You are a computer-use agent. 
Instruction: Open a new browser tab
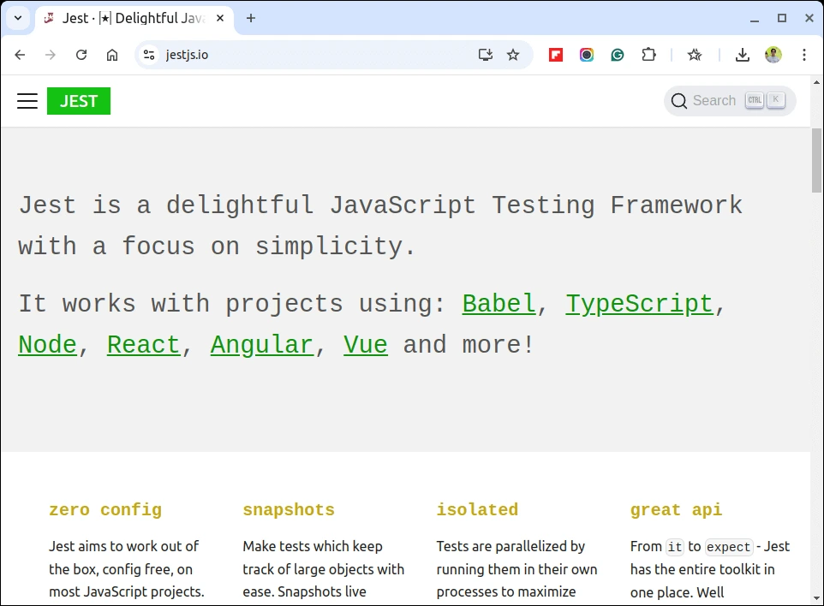pos(251,18)
